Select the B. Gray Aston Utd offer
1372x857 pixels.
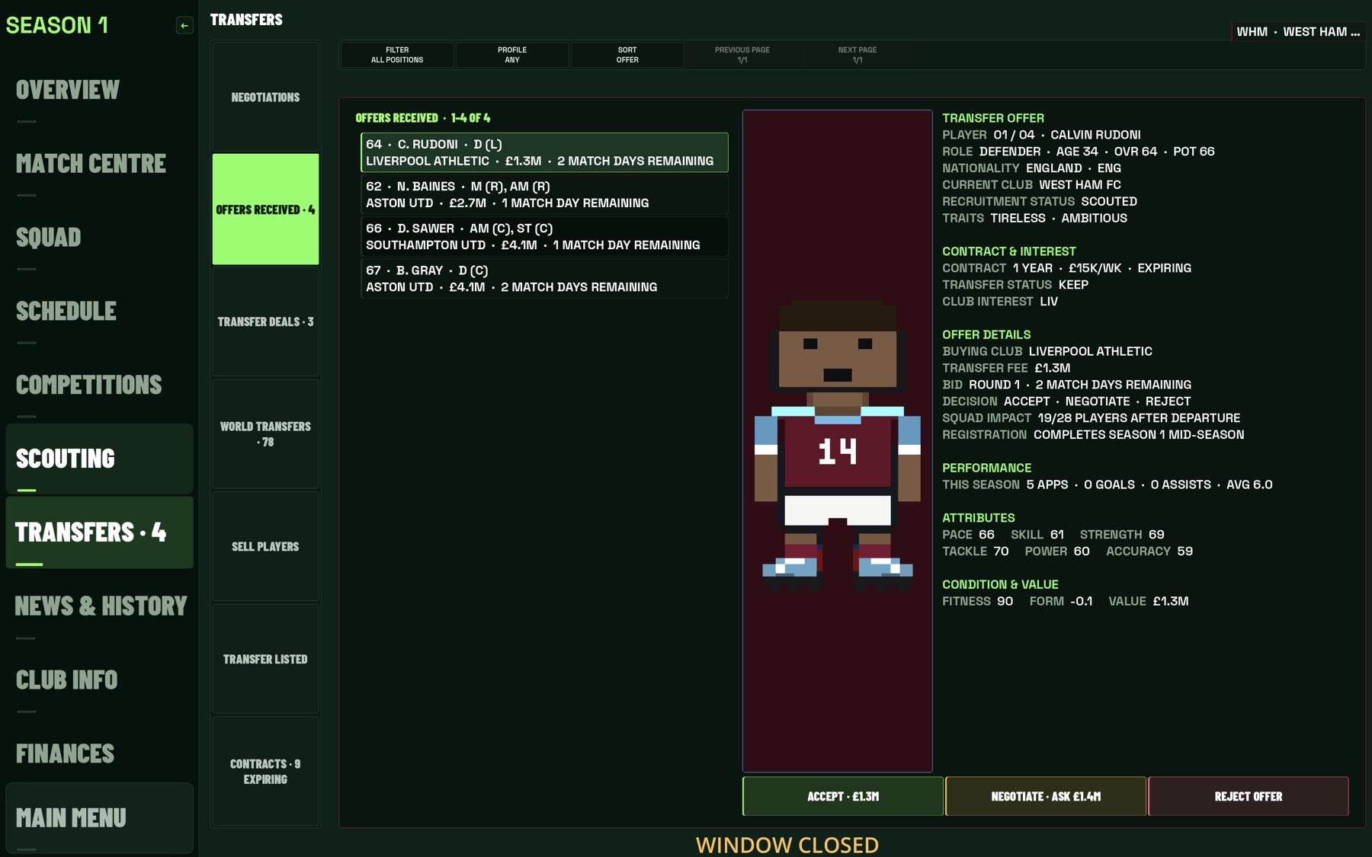(544, 278)
